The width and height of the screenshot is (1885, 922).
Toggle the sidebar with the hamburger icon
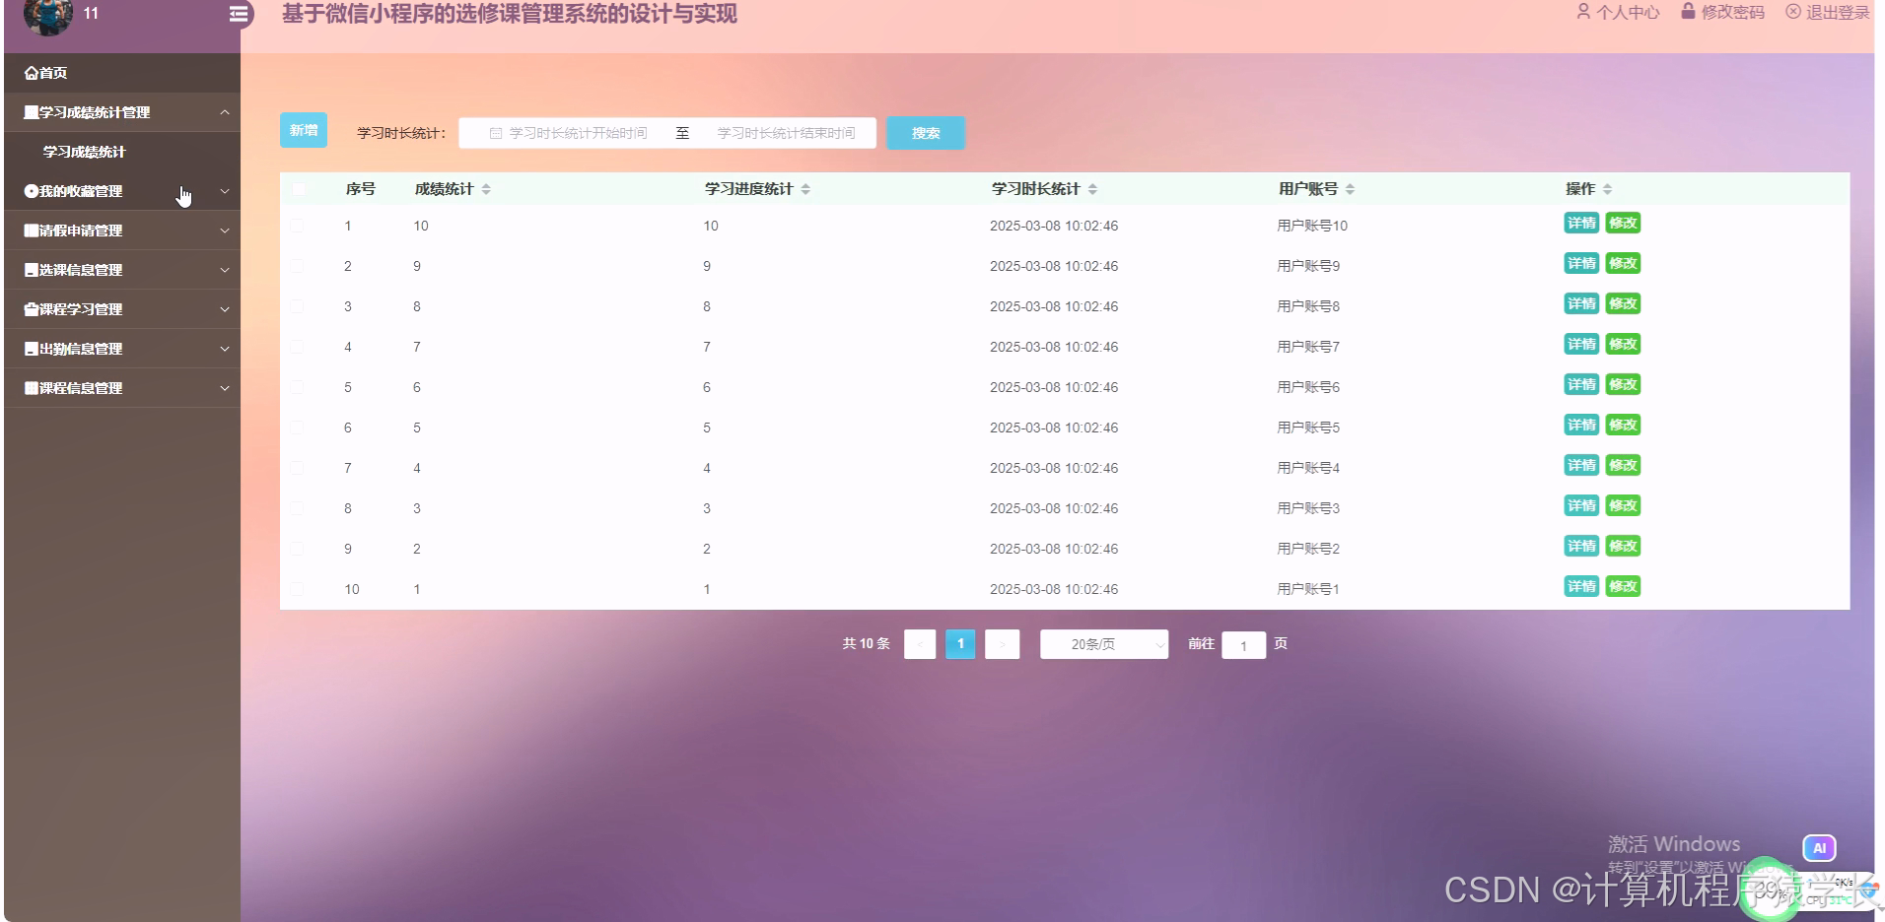click(x=238, y=15)
